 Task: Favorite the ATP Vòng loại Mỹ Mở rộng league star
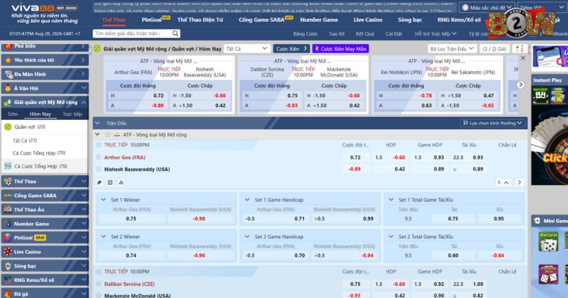coord(108,135)
